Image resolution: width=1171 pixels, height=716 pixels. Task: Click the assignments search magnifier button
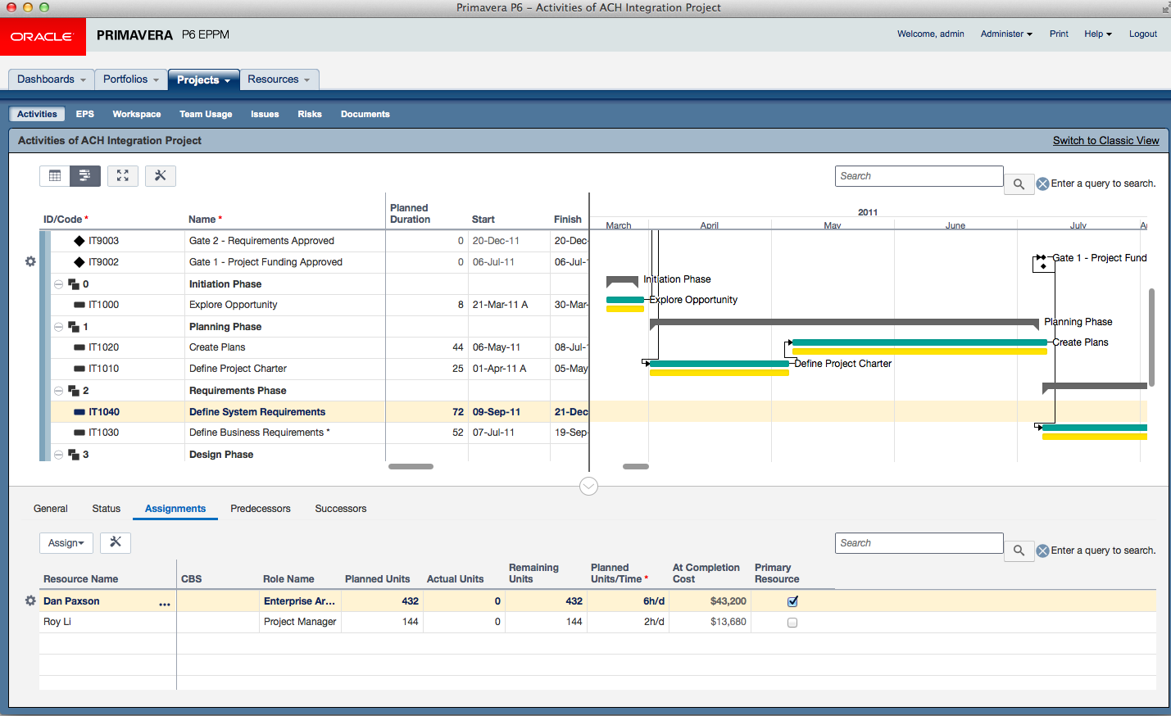1019,551
